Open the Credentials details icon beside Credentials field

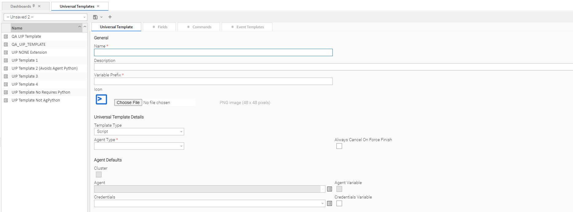point(329,203)
